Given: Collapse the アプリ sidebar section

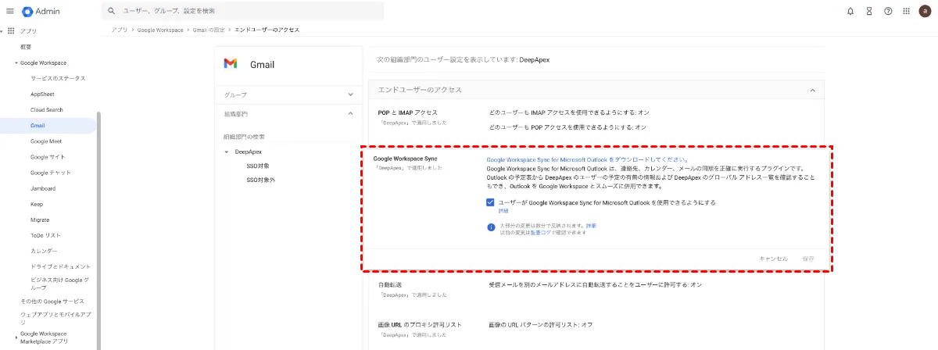Looking at the screenshot, I should pos(2,30).
